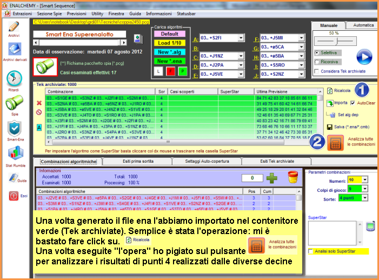Switch to Esiti Tek archiviate tab
This screenshot has width=379, height=280.
277,161
